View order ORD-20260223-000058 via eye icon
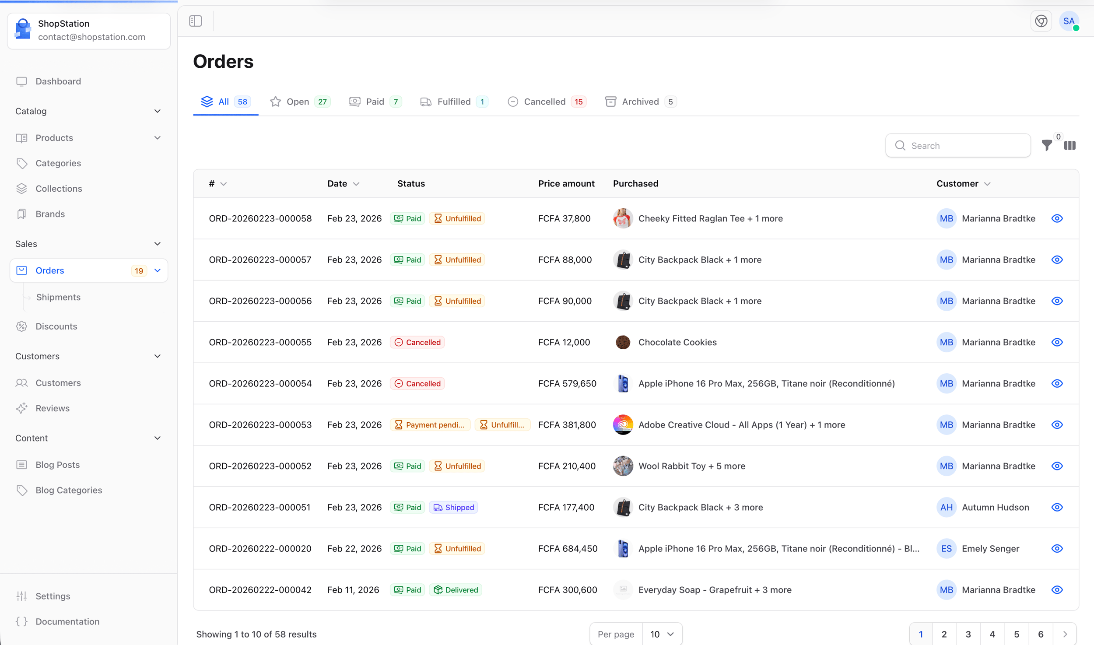This screenshot has width=1094, height=645. click(1057, 218)
